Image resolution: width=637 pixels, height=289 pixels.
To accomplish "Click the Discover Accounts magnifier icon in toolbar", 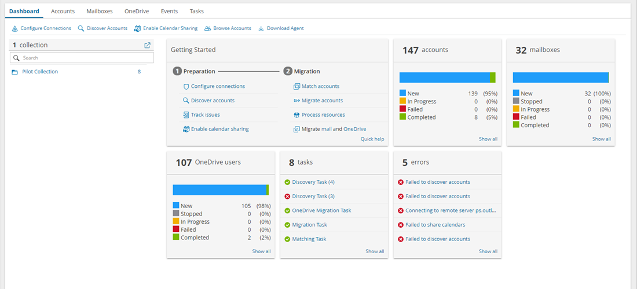I will [81, 28].
